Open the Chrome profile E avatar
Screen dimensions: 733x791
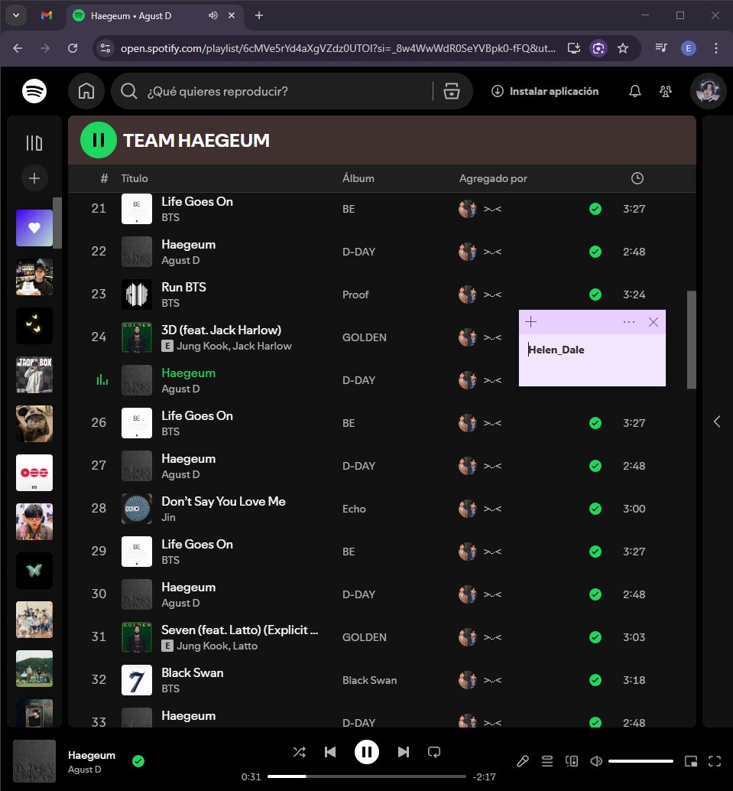(x=688, y=48)
